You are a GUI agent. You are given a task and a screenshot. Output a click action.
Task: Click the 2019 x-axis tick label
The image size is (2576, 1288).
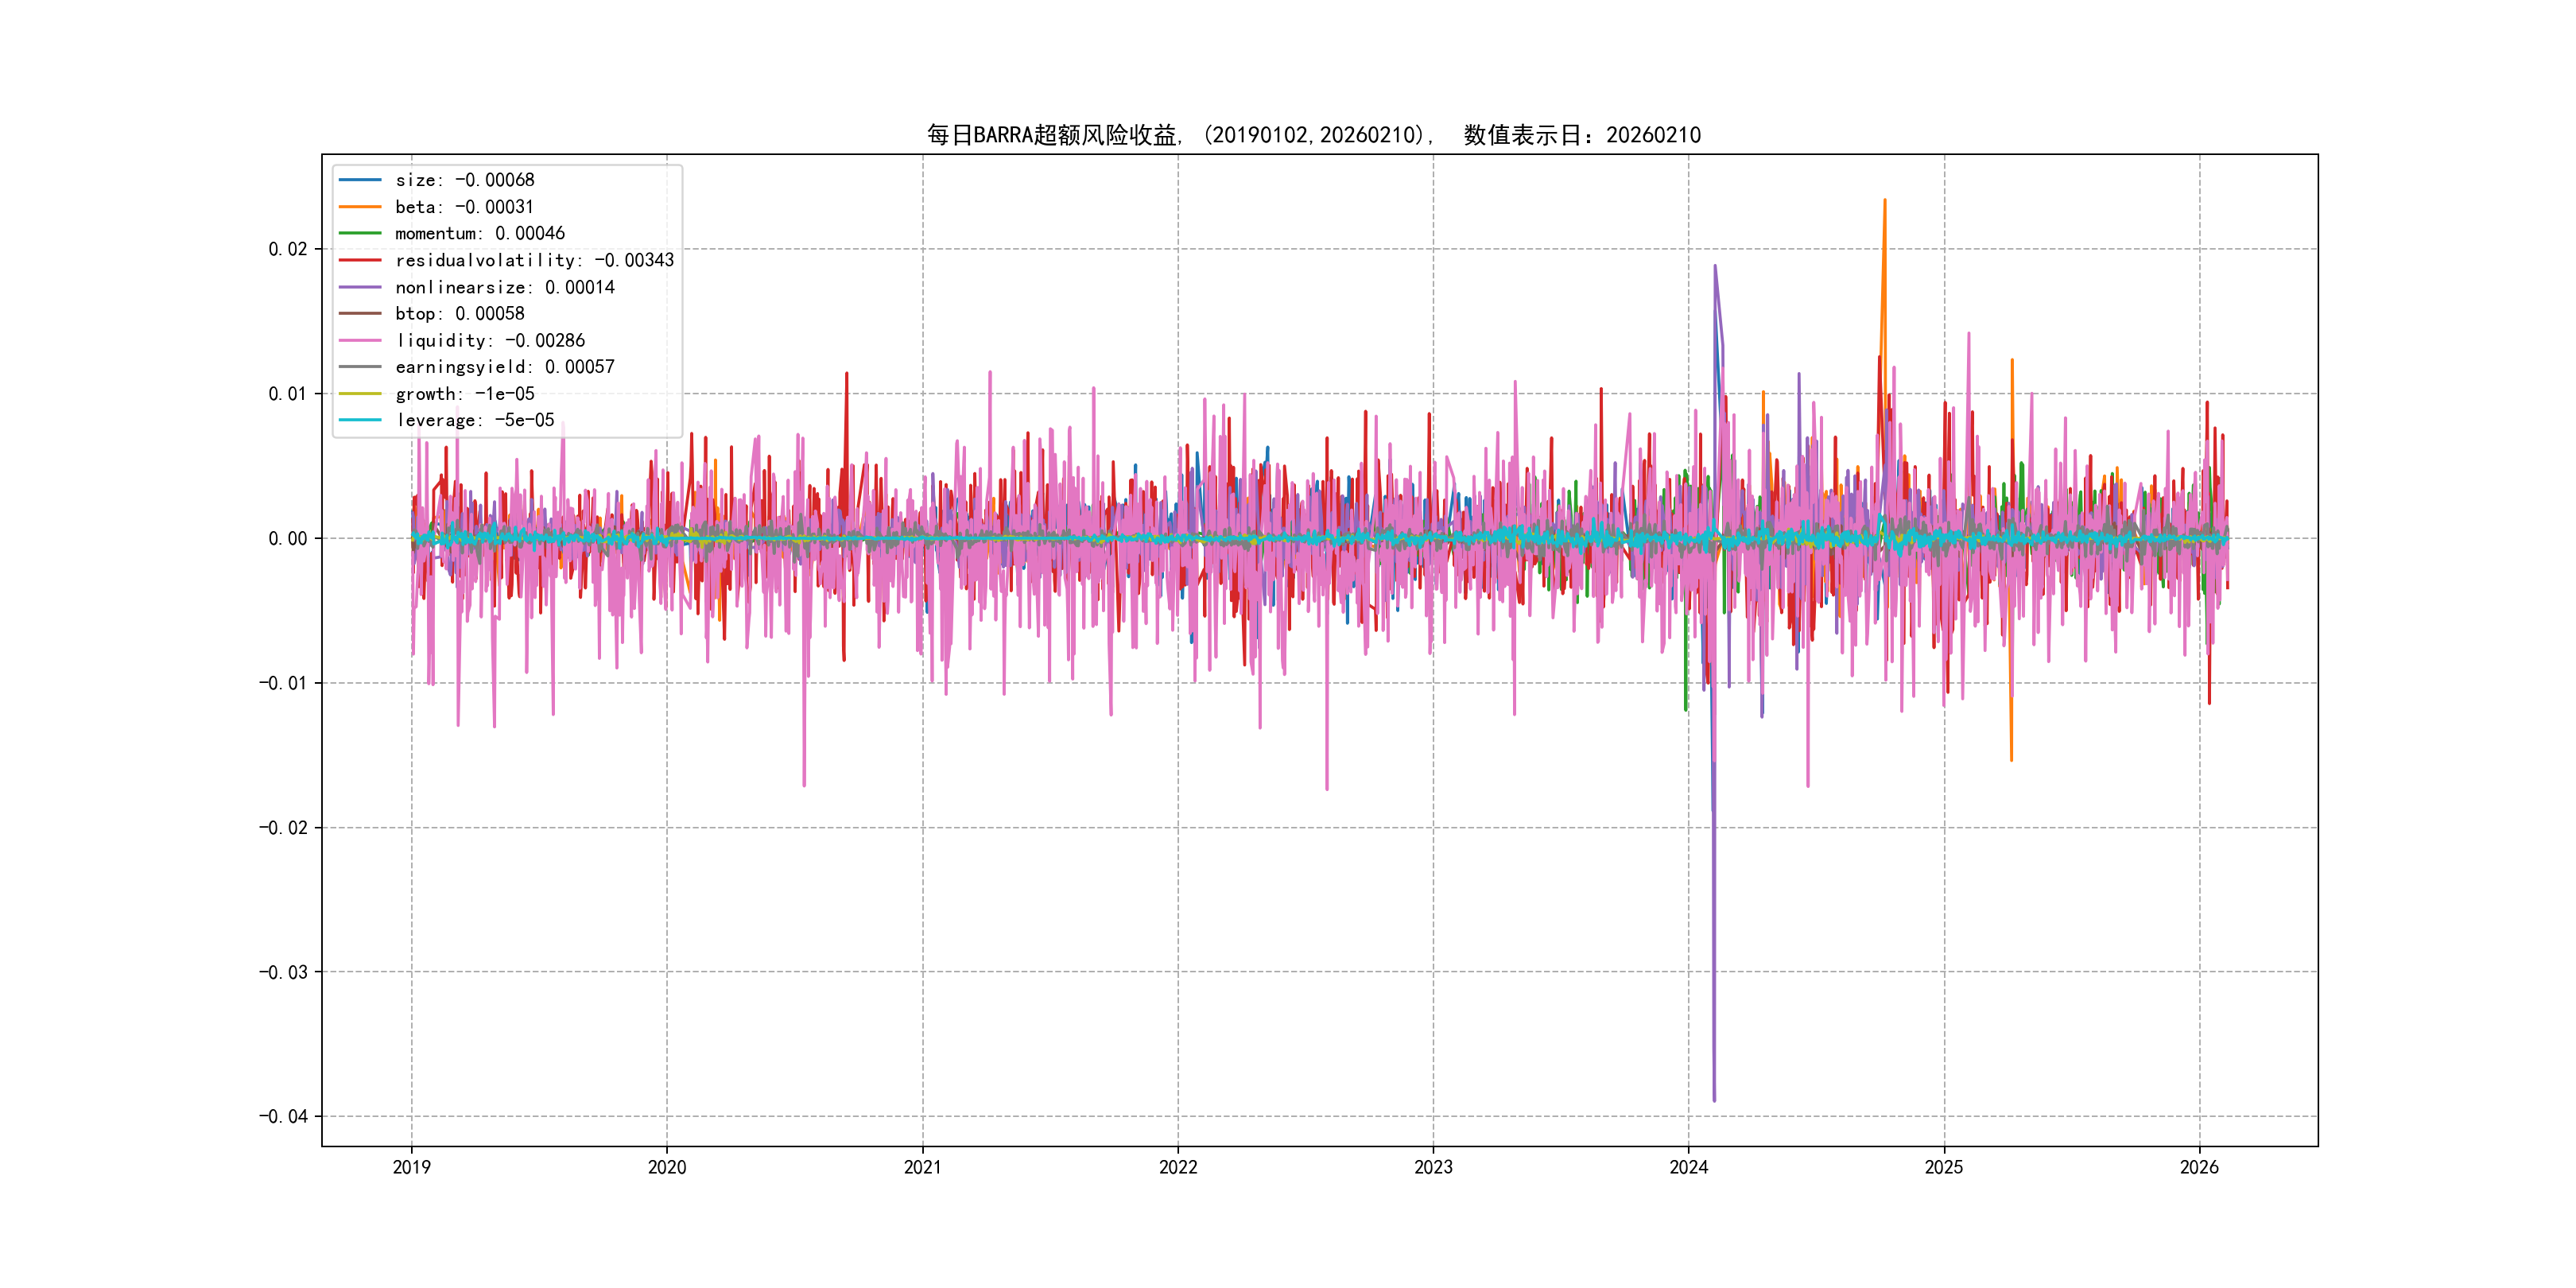click(411, 1167)
